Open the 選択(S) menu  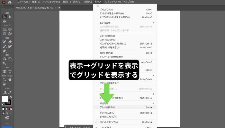[x=77, y=2]
